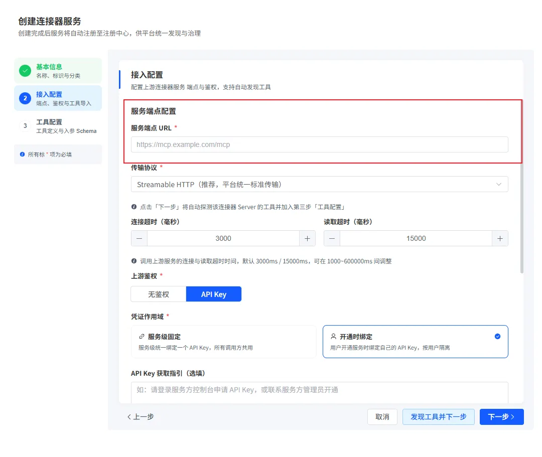Focus the 服务端点 URL input field
This screenshot has height=457, width=542.
[319, 144]
